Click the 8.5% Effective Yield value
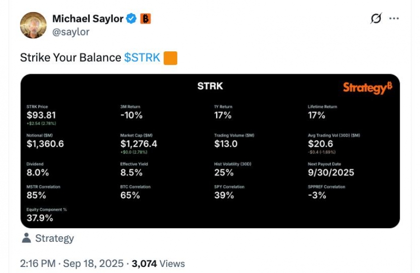The height and width of the screenshot is (273, 420). (x=131, y=173)
